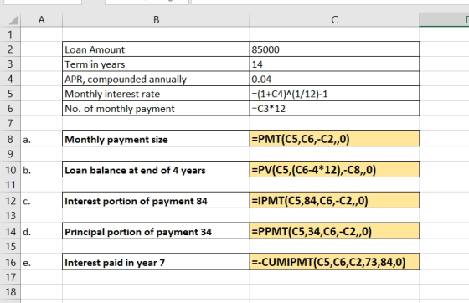The image size is (469, 303).
Task: Select column B header
Action: (x=156, y=20)
